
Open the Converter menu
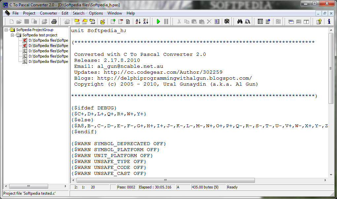[48, 13]
